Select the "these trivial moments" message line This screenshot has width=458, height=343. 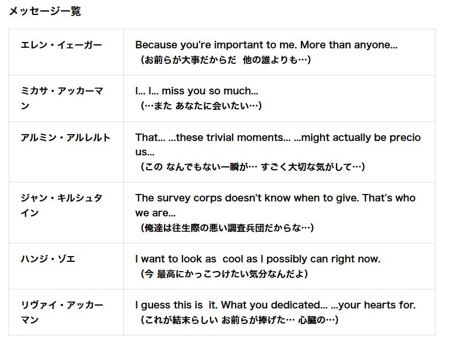click(277, 138)
